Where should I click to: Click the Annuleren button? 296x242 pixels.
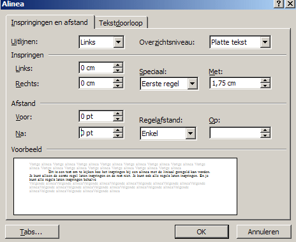point(263,232)
